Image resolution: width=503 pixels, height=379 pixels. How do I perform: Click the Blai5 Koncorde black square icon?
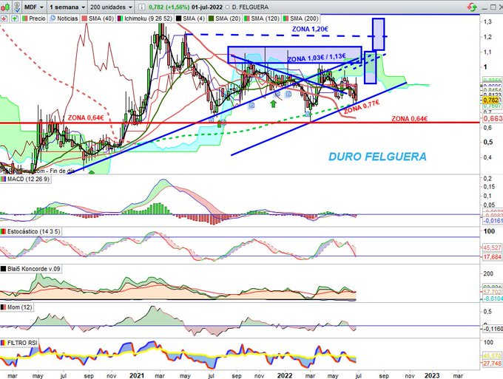[4, 269]
